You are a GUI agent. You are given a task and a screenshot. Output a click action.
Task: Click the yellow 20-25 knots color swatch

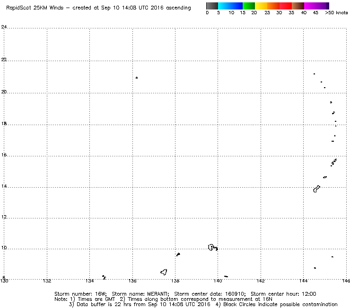[261, 6]
